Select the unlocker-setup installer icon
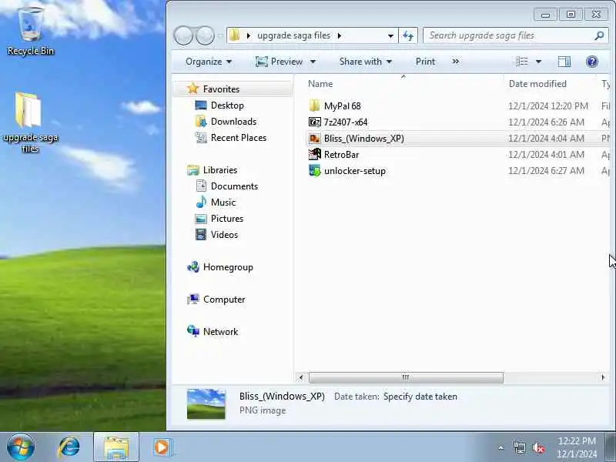 tap(314, 170)
